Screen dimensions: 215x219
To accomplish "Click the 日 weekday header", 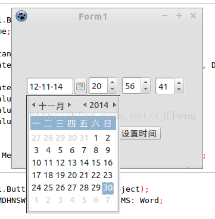I will pyautogui.click(x=108, y=123).
